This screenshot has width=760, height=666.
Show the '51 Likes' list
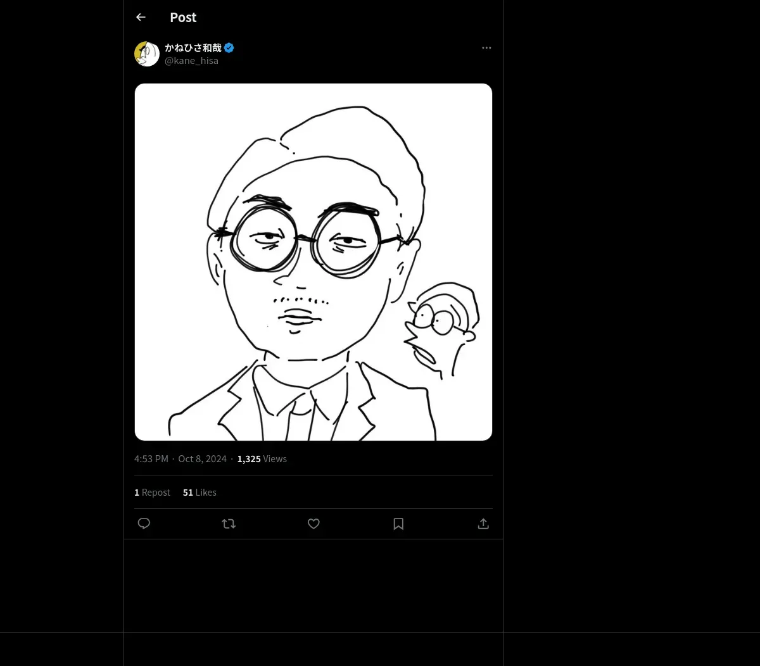pyautogui.click(x=199, y=493)
